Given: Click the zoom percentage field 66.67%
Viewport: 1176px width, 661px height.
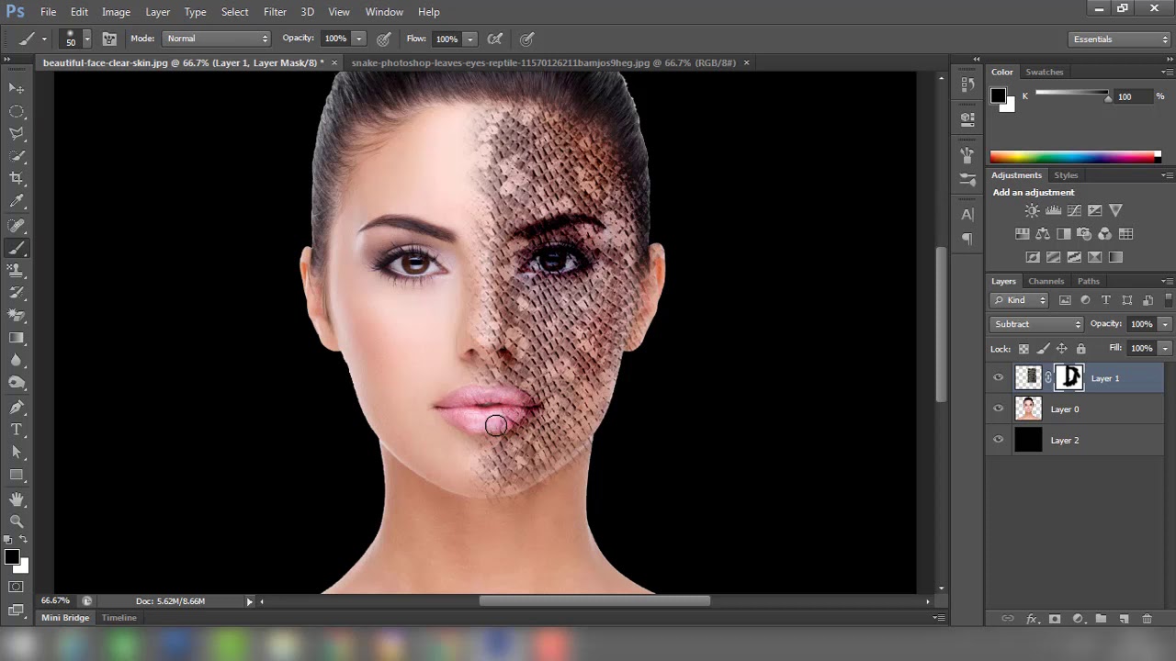Looking at the screenshot, I should coord(55,601).
